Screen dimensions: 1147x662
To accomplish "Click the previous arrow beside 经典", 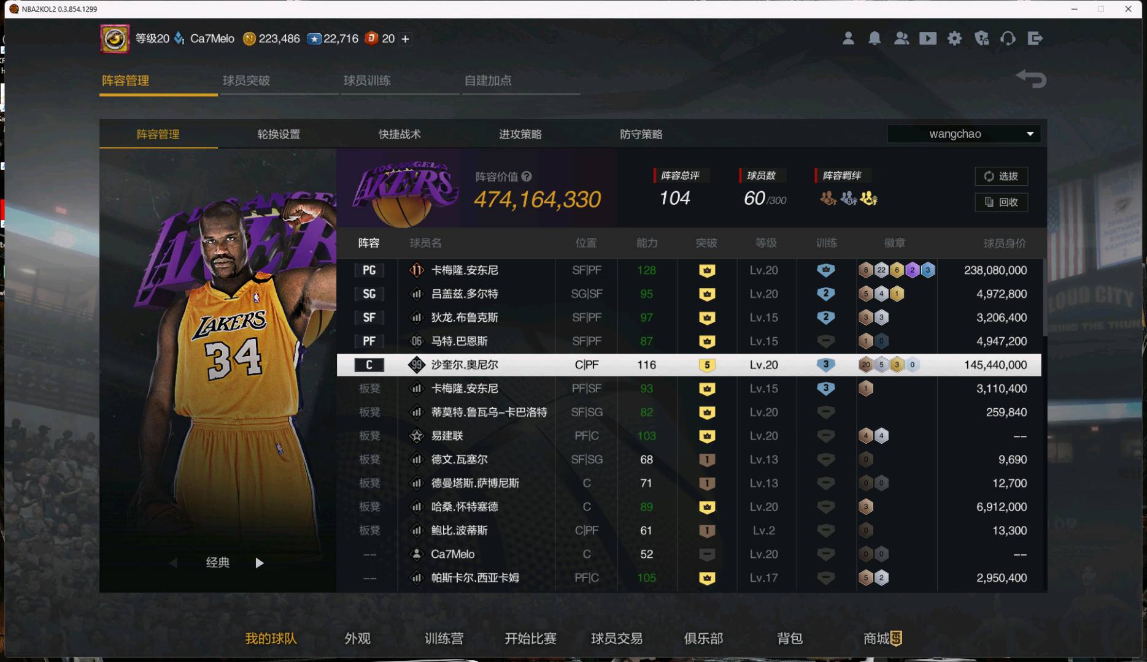I will (174, 563).
